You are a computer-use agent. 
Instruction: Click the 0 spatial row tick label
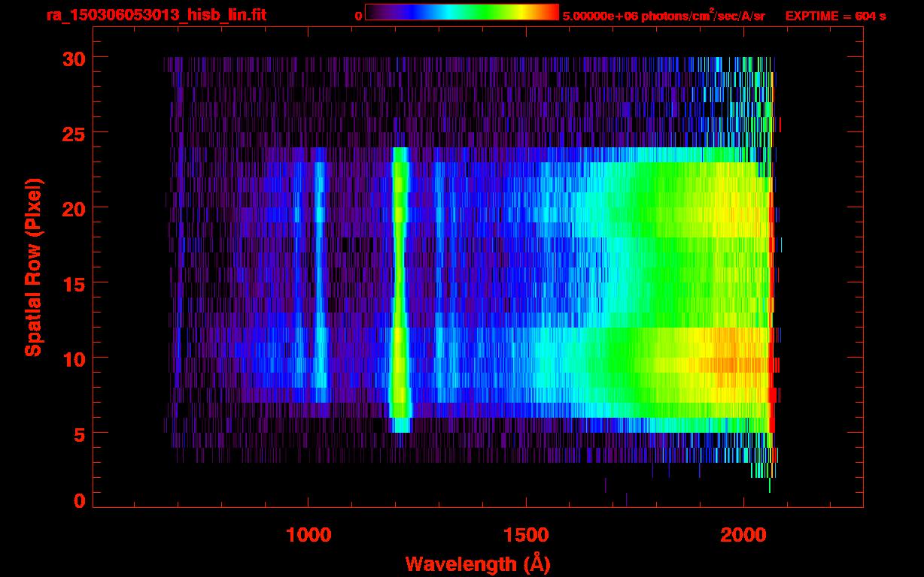point(79,501)
